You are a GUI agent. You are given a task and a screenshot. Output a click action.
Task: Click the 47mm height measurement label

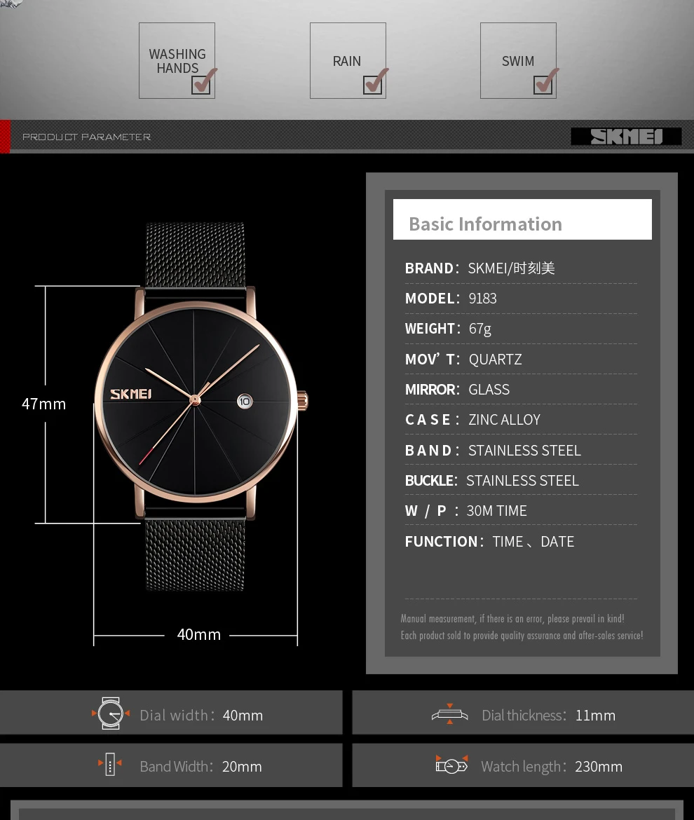(44, 404)
